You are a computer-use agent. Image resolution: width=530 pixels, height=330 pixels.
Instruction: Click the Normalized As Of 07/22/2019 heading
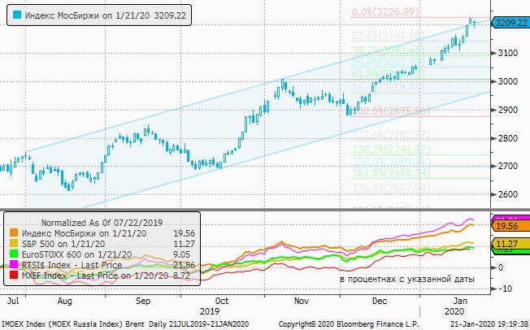tap(102, 223)
